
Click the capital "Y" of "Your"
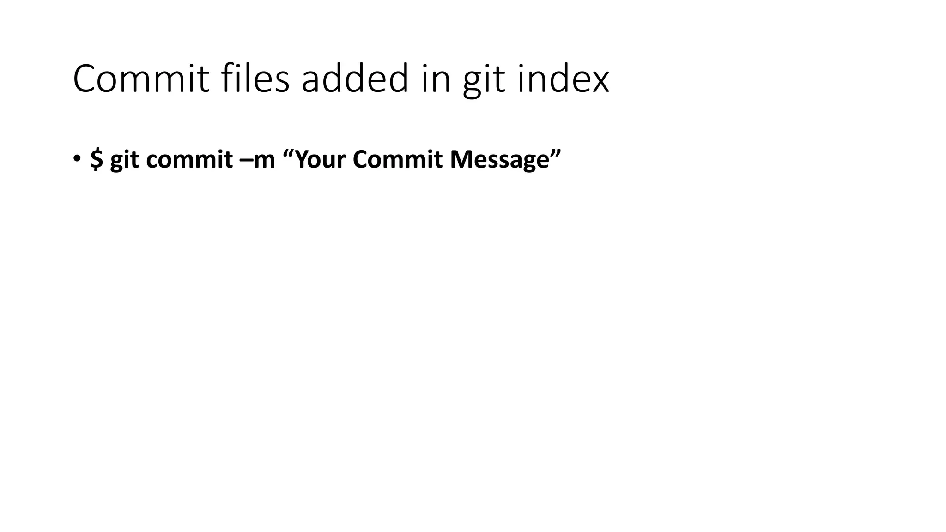tap(301, 159)
